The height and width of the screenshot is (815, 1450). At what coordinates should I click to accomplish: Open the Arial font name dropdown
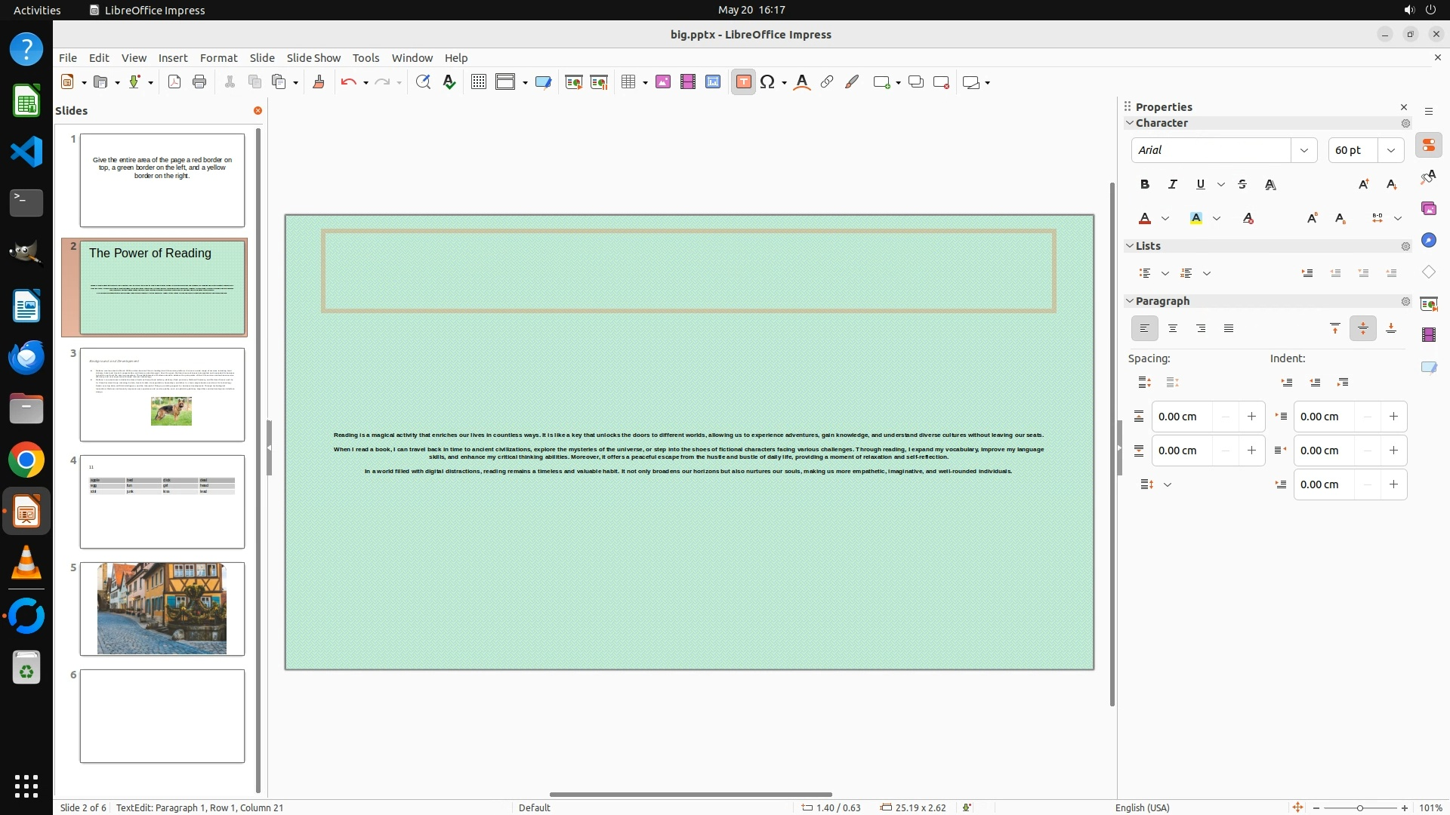coord(1303,150)
